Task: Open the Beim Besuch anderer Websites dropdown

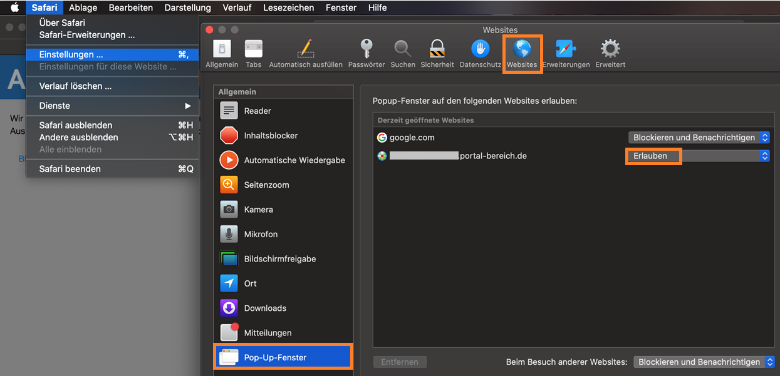Action: [704, 362]
